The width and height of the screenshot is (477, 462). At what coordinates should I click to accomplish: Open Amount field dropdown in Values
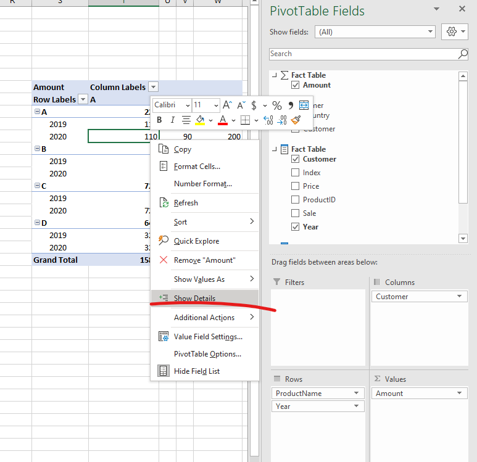pyautogui.click(x=459, y=393)
